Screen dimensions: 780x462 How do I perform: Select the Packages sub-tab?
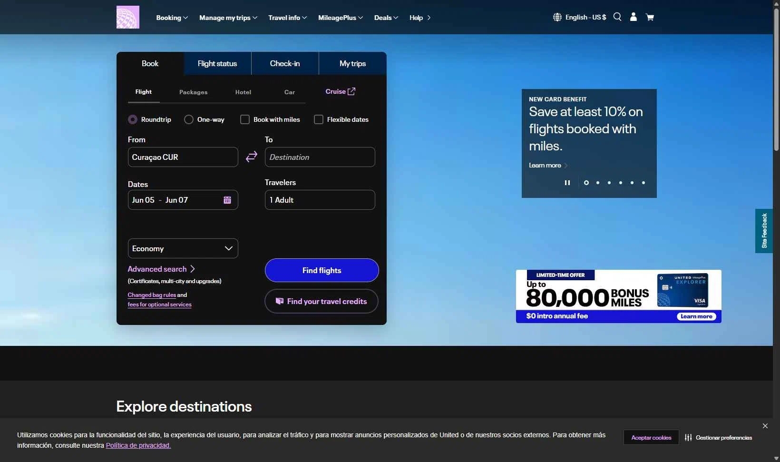[194, 92]
